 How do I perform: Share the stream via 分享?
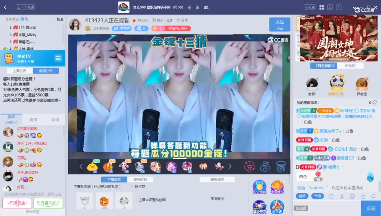pyautogui.click(x=182, y=20)
